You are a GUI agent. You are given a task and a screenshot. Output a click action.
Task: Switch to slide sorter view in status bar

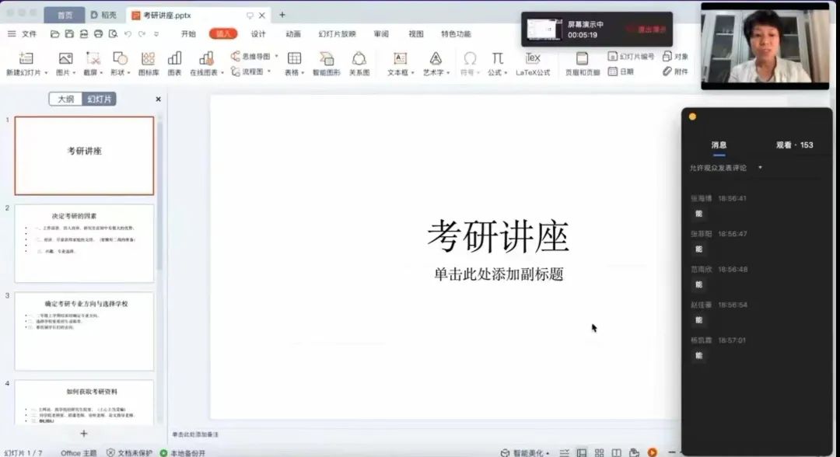pos(599,452)
